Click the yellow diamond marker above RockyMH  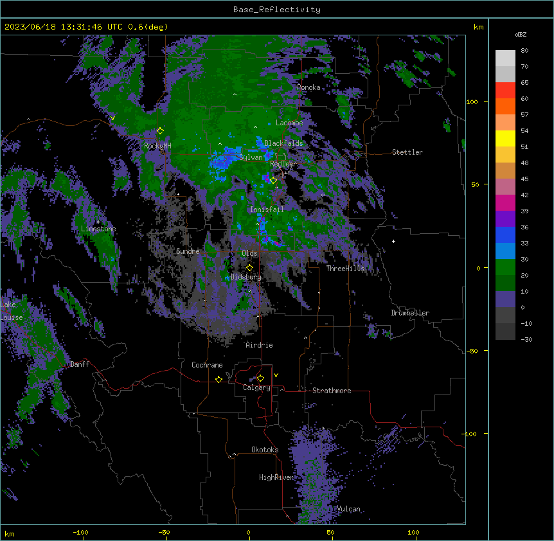[160, 131]
